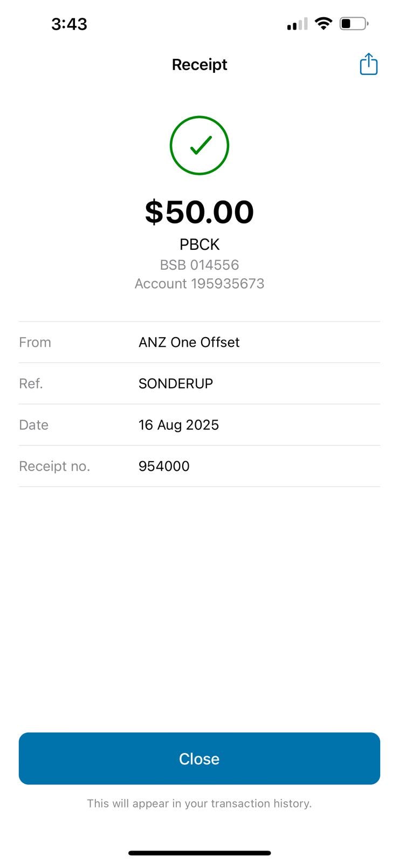Tap the cellular signal bars icon
The width and height of the screenshot is (399, 863).
tap(297, 24)
